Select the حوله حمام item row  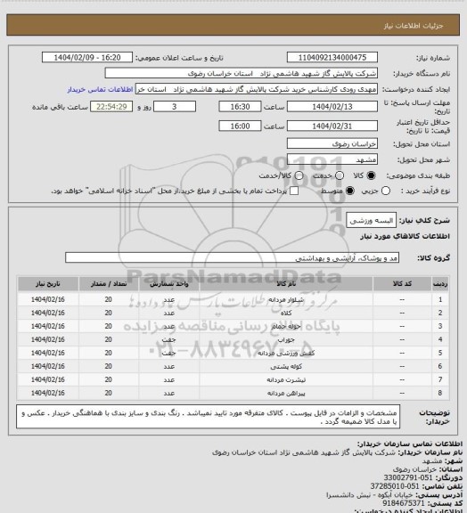pos(233,326)
